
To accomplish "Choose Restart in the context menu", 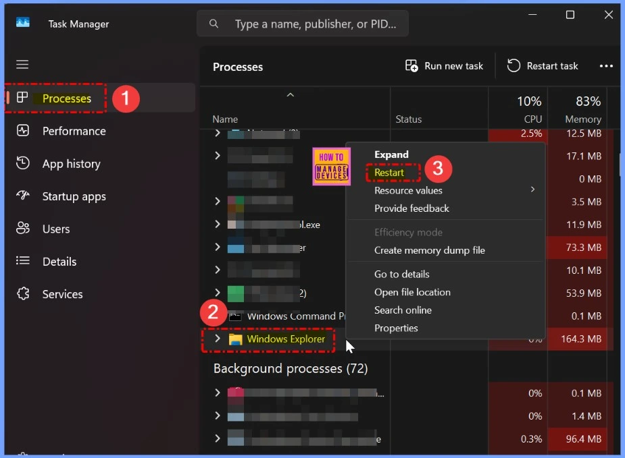I will click(389, 172).
